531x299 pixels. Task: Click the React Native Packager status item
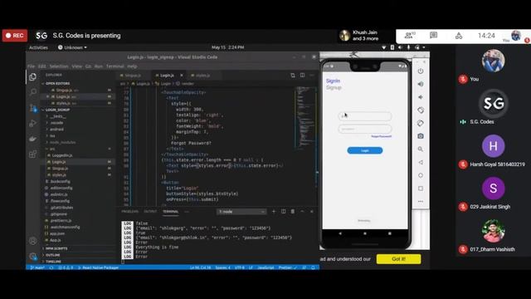coord(98,267)
